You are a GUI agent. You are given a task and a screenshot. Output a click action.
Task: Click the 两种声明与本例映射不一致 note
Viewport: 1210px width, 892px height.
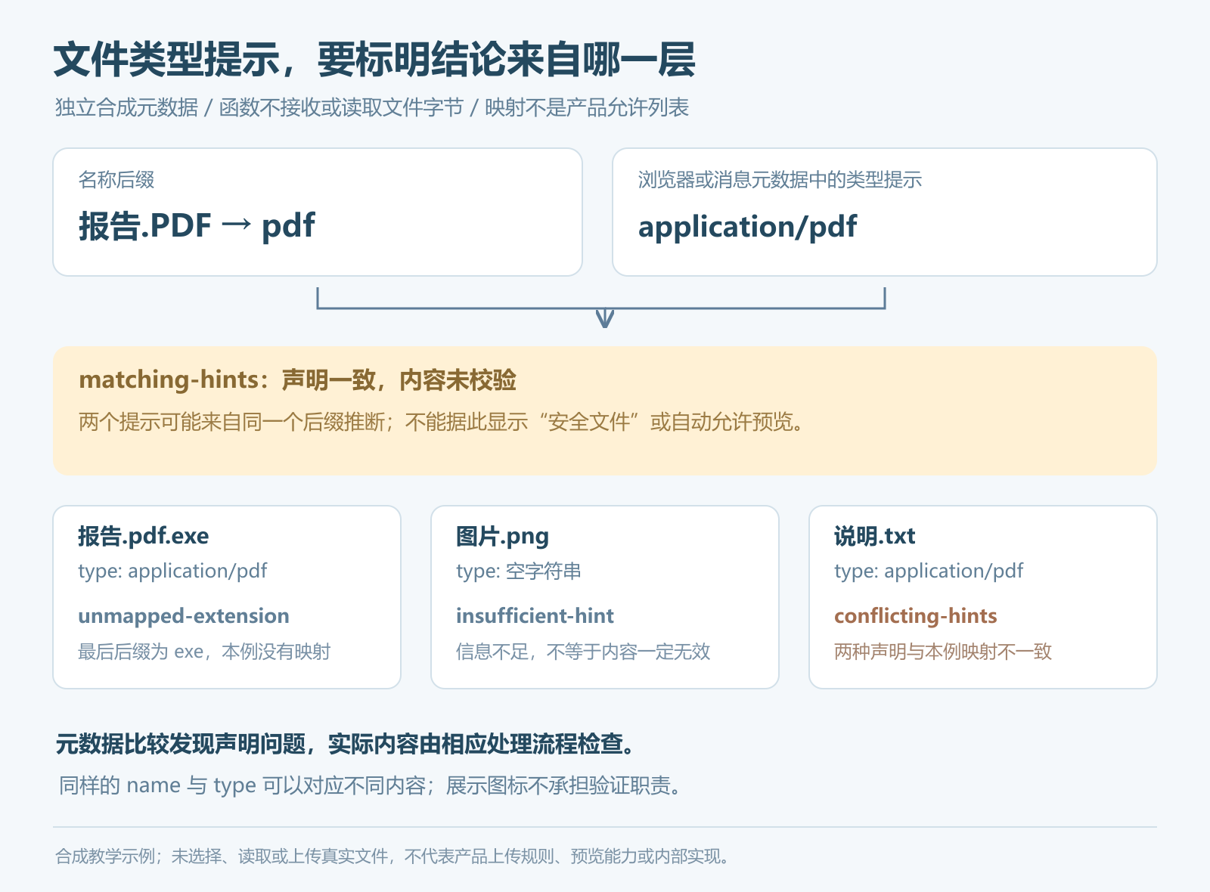(943, 652)
